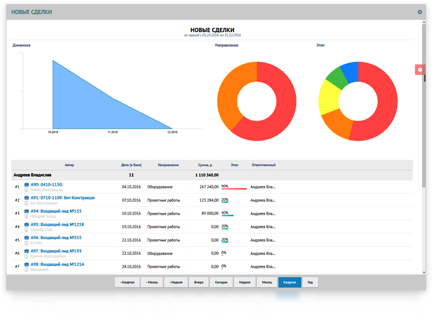
Task: Click the red help question mark icon
Action: coord(420,69)
